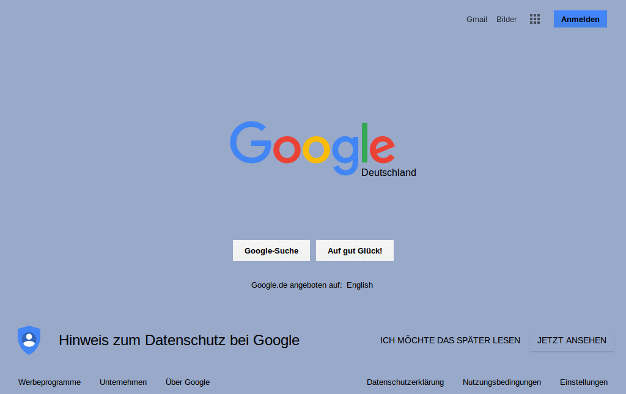Image resolution: width=626 pixels, height=394 pixels.
Task: Open Einstellungen footer menu
Action: pyautogui.click(x=584, y=382)
